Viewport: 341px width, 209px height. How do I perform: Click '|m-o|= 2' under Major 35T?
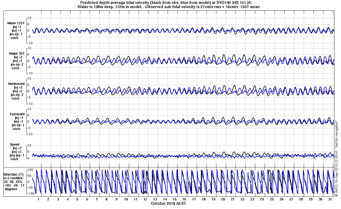pos(18,65)
